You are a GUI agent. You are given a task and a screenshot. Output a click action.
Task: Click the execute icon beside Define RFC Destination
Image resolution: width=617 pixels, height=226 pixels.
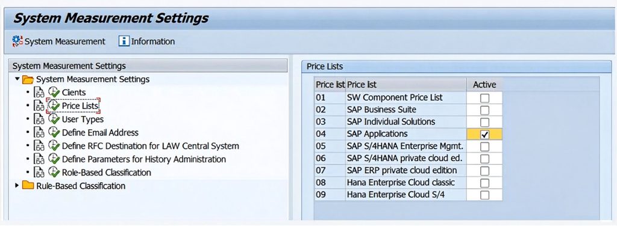point(54,145)
